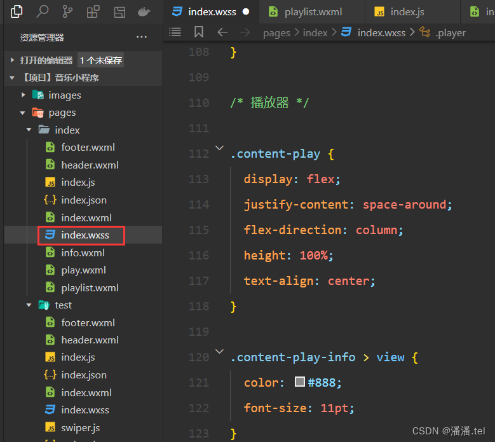Open header.wxml in test folder
The height and width of the screenshot is (442, 495).
point(82,340)
